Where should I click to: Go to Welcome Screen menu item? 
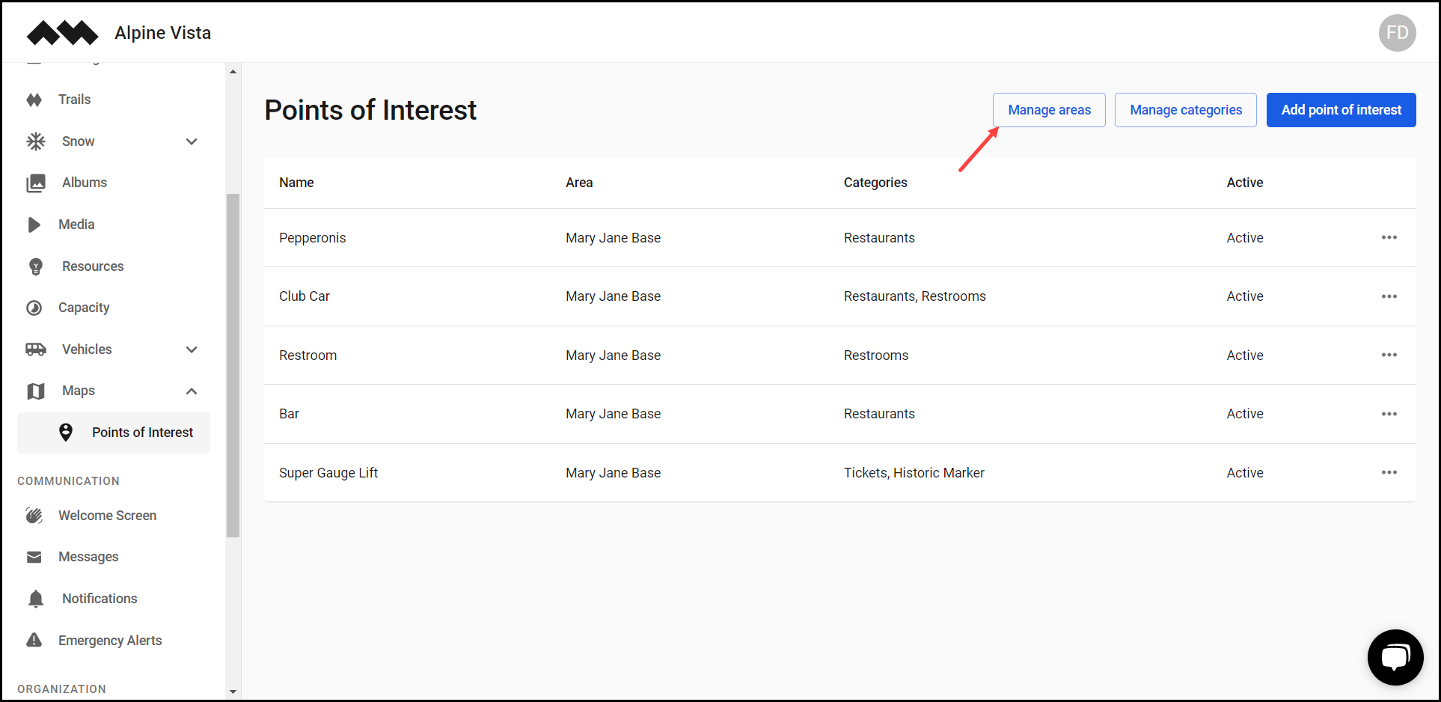point(107,516)
